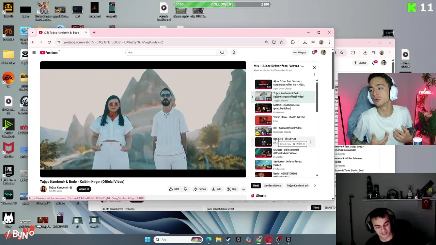This screenshot has width=436, height=245.
Task: Like the video with thumbs-up 48 B
Action: (x=174, y=189)
